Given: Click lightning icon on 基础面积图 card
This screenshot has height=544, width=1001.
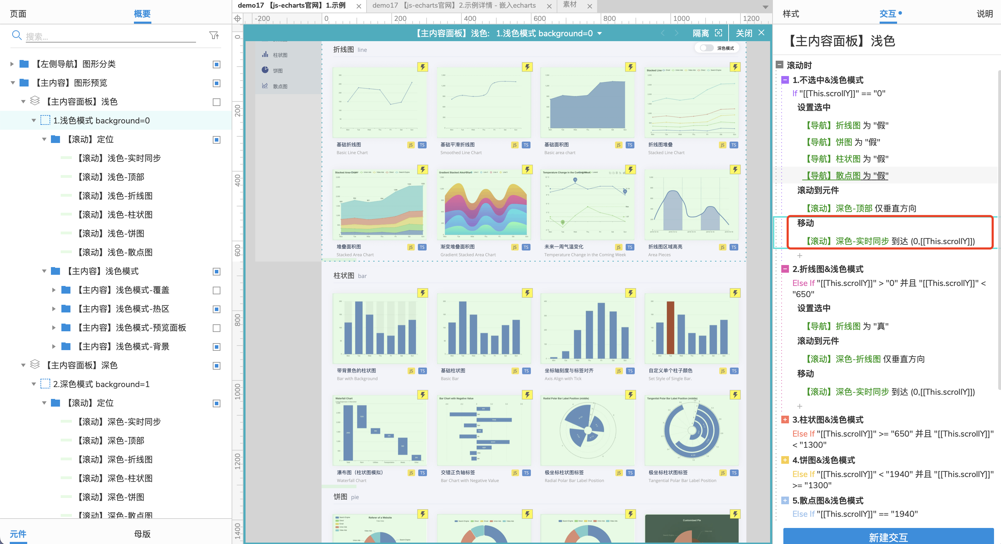Looking at the screenshot, I should click(x=630, y=67).
